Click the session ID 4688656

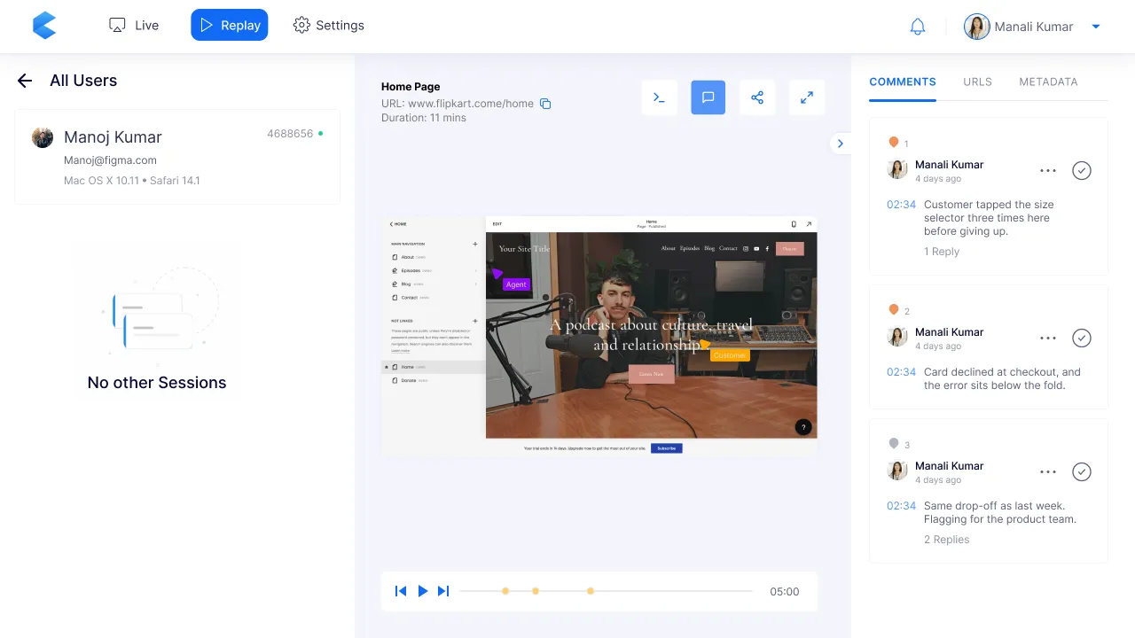pos(290,134)
